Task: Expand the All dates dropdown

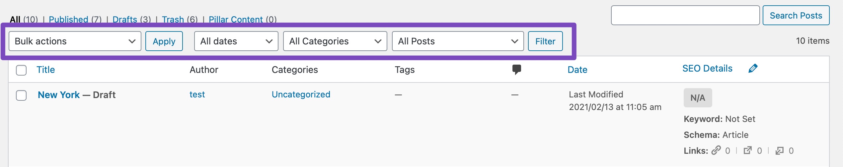Action: click(236, 41)
